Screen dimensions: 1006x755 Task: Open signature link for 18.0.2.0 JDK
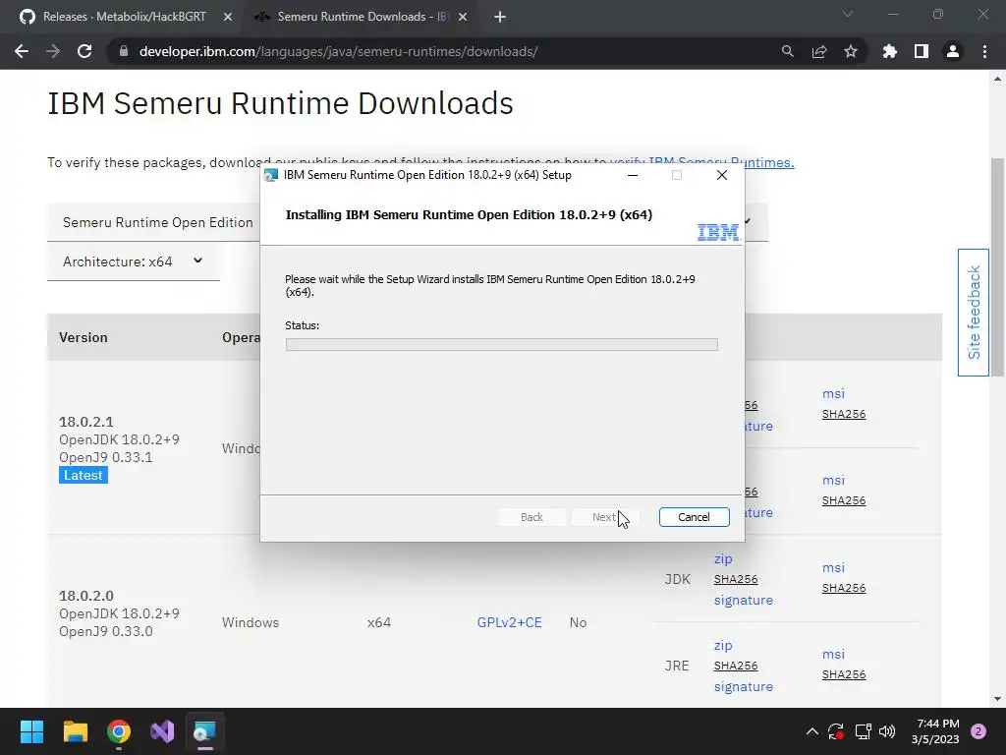743,601
